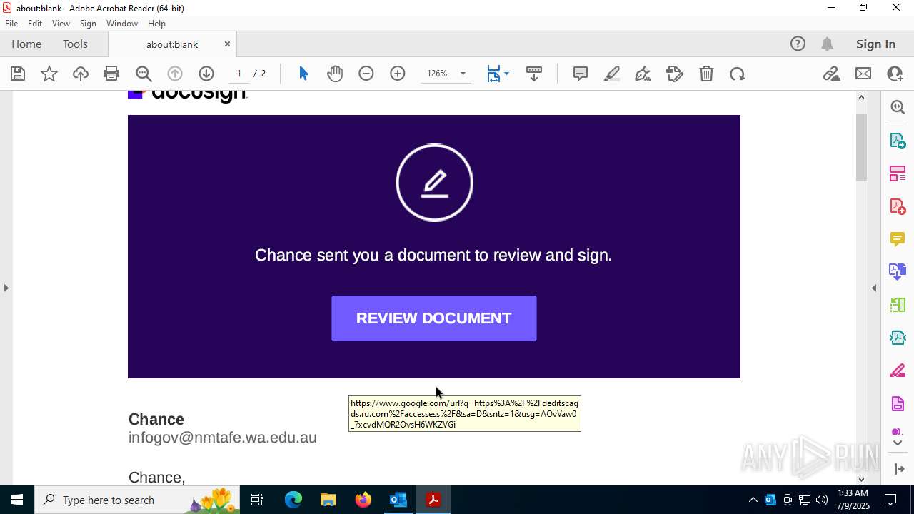Click the delete trash can icon
The image size is (914, 514).
pos(706,74)
